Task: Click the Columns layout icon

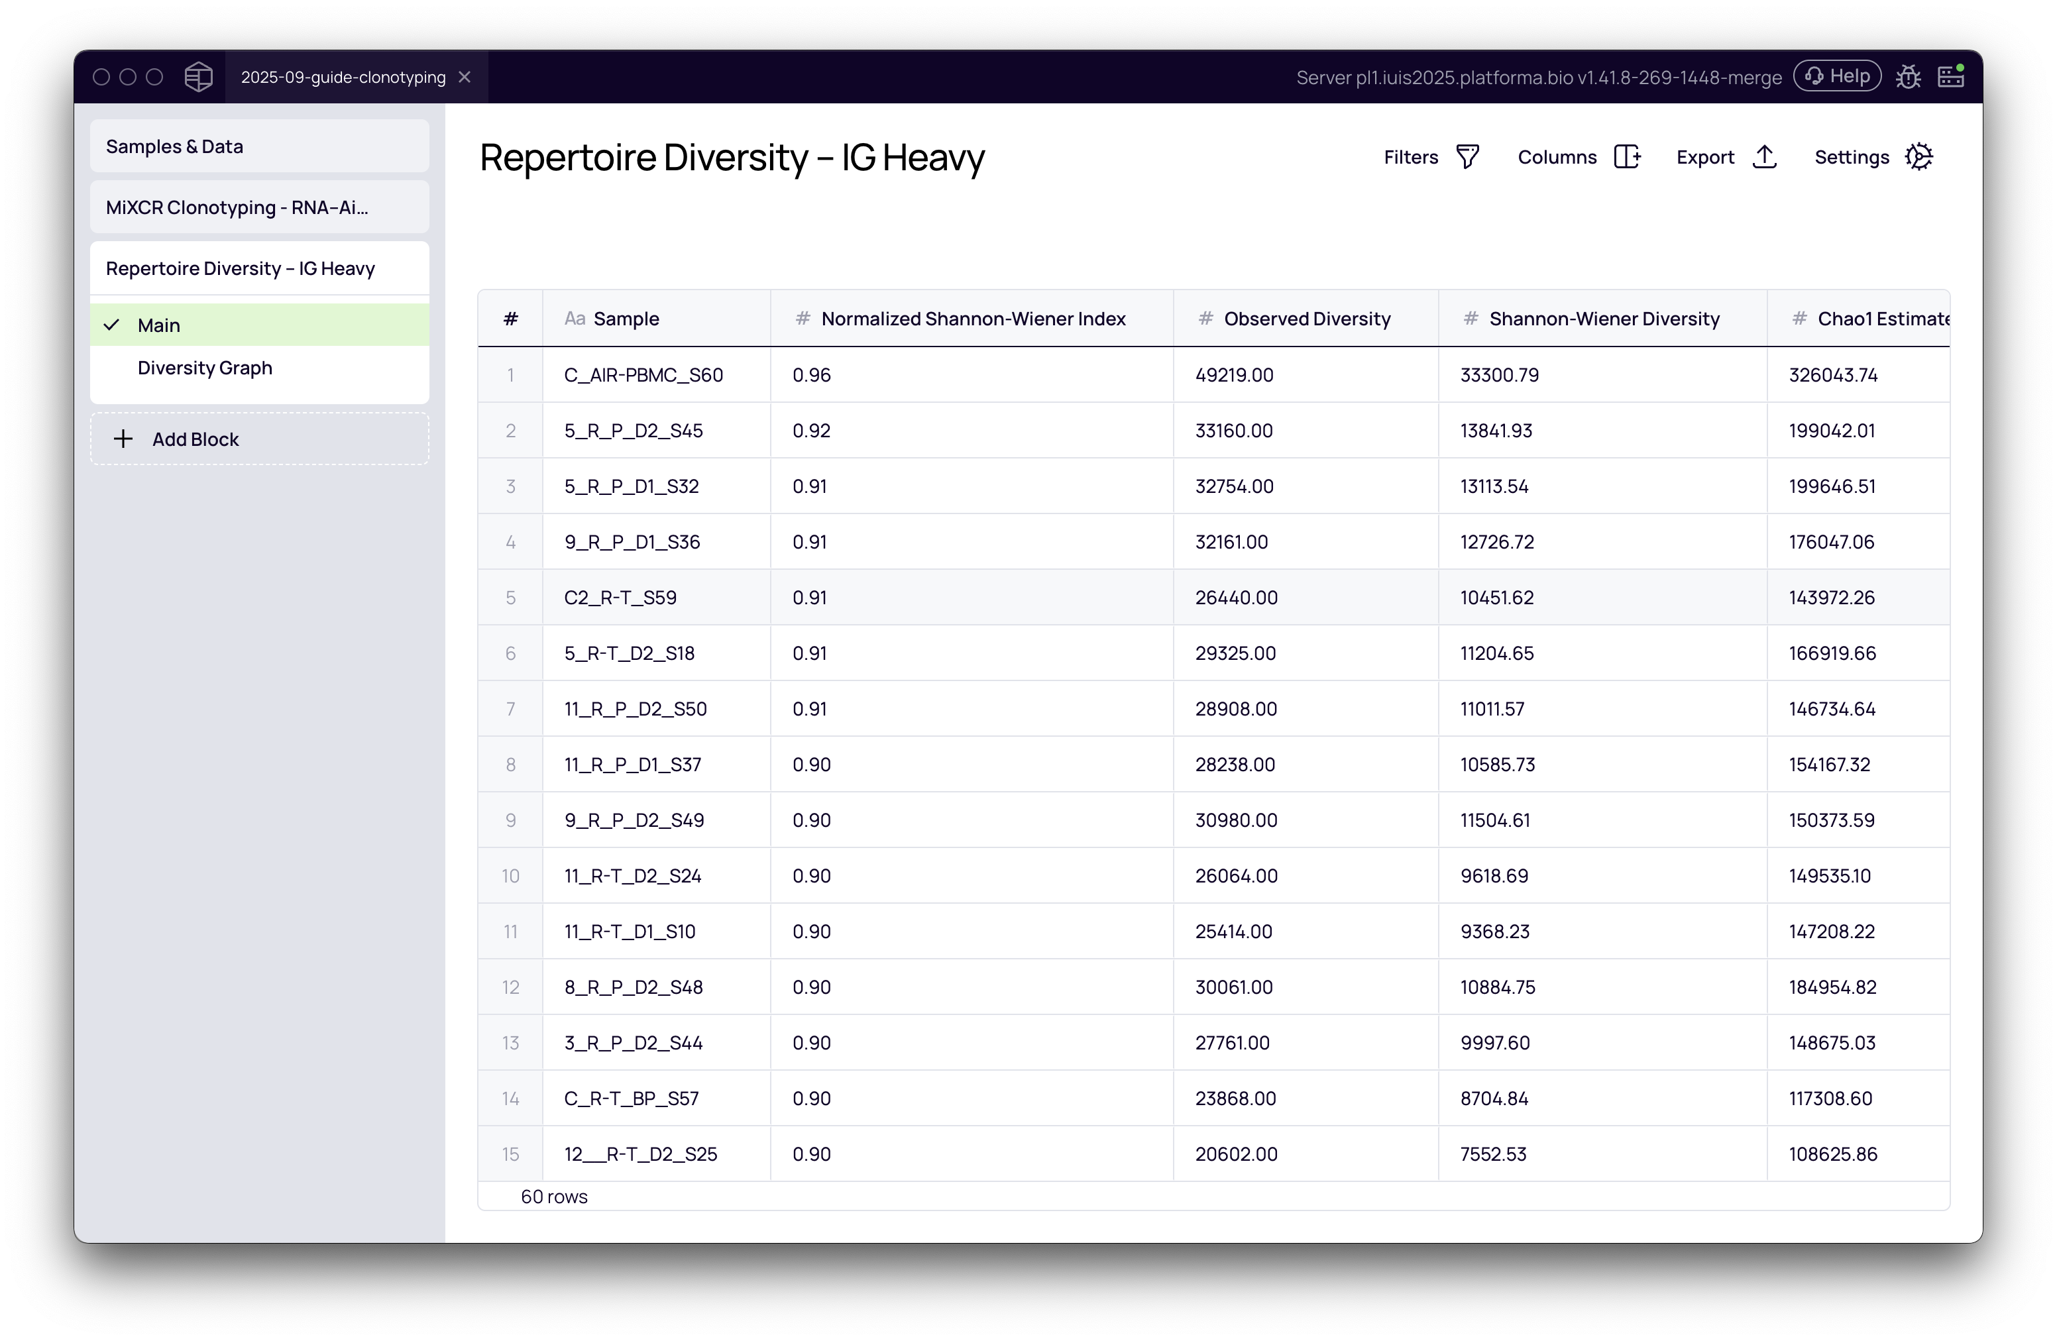Action: point(1627,156)
